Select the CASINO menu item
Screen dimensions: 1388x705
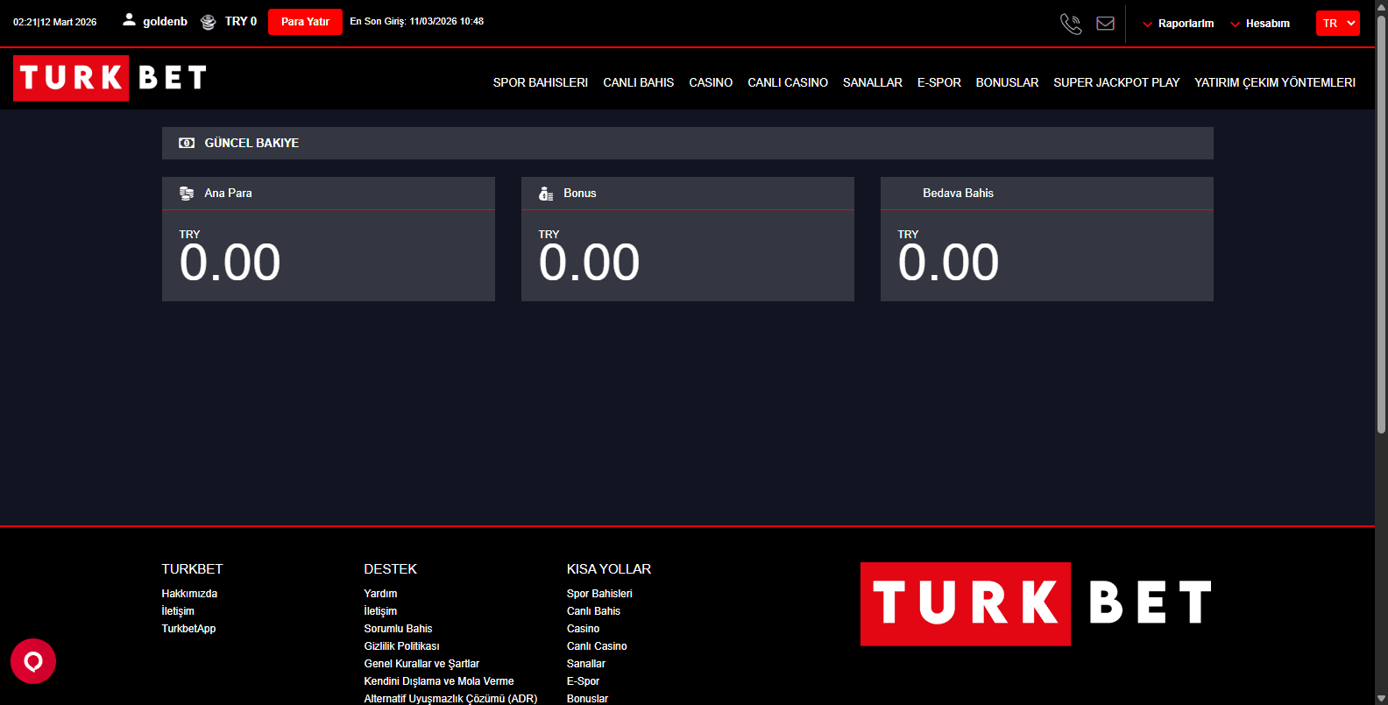click(x=711, y=82)
